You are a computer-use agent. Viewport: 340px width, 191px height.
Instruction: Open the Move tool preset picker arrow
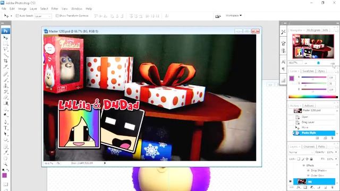(x=11, y=16)
